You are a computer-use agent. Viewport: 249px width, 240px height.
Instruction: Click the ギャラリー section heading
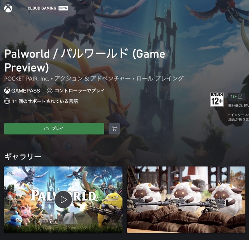tap(23, 157)
